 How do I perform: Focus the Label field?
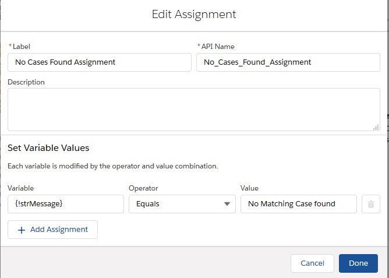point(99,62)
